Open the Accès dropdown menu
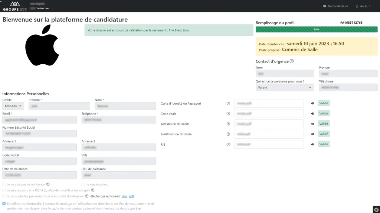Image resolution: width=380 pixels, height=213 pixels. point(363,6)
